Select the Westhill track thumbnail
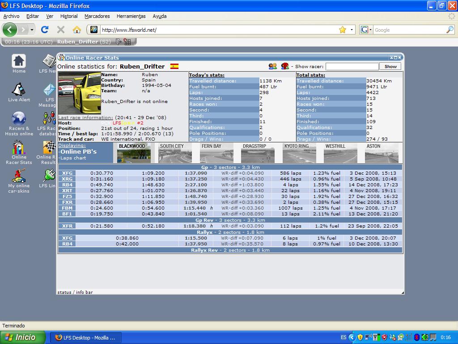Image resolution: width=458 pixels, height=344 pixels. tap(340, 153)
